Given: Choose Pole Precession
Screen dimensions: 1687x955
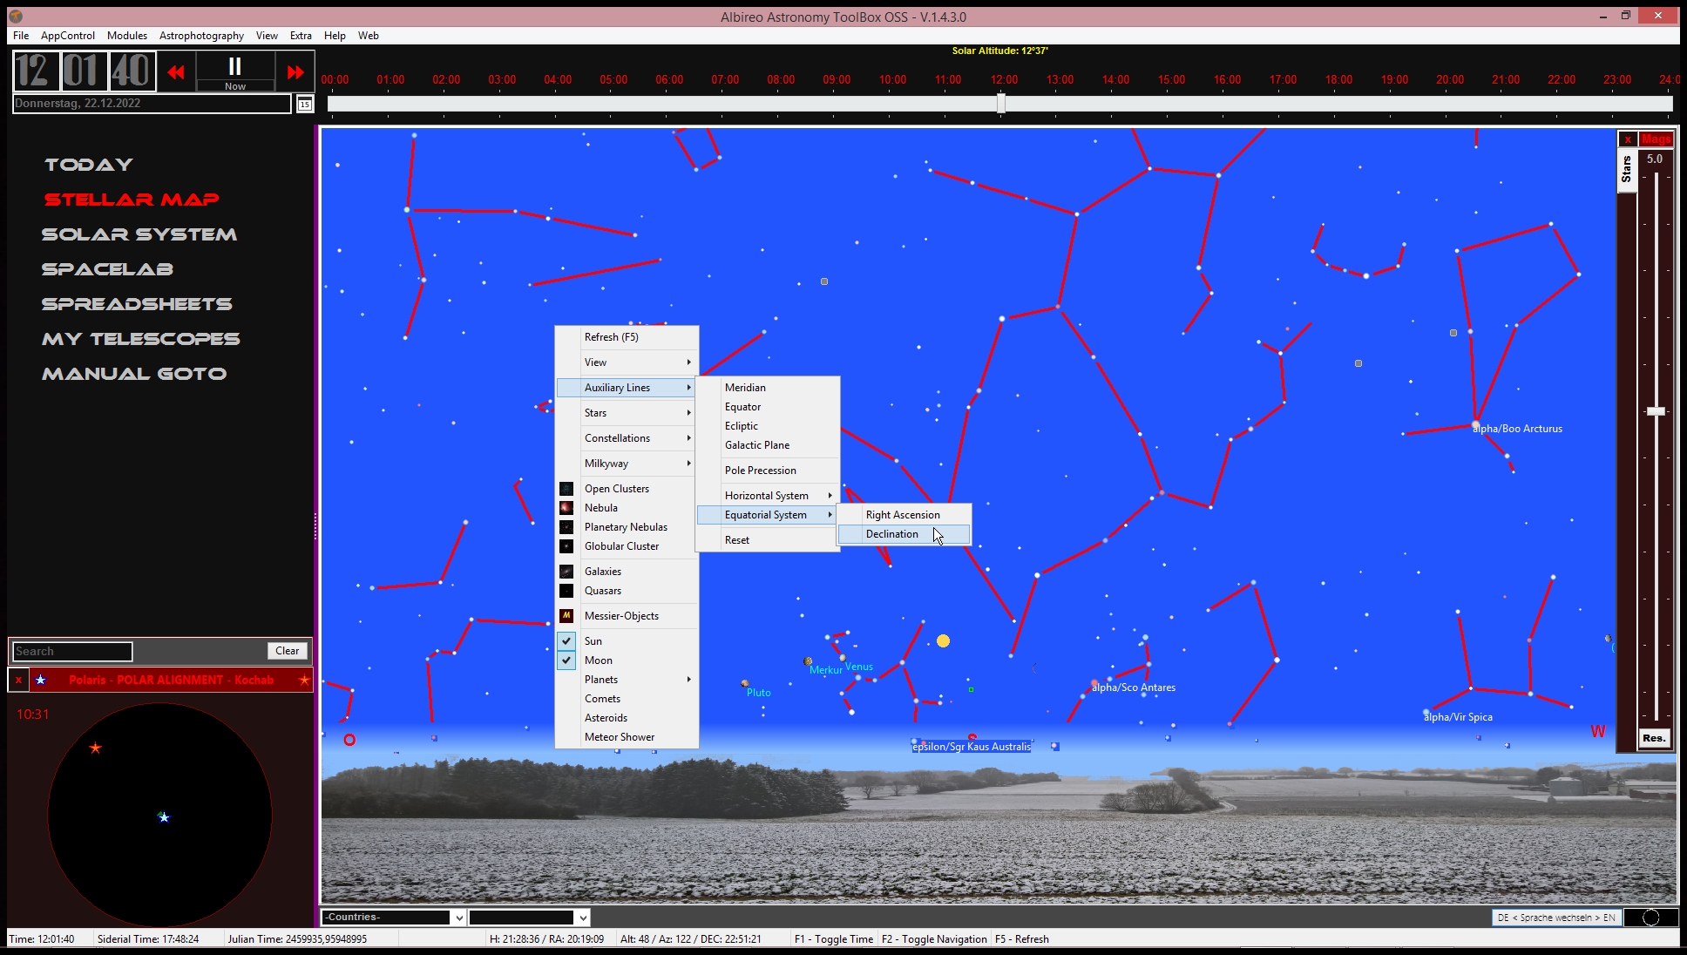Looking at the screenshot, I should 768,471.
